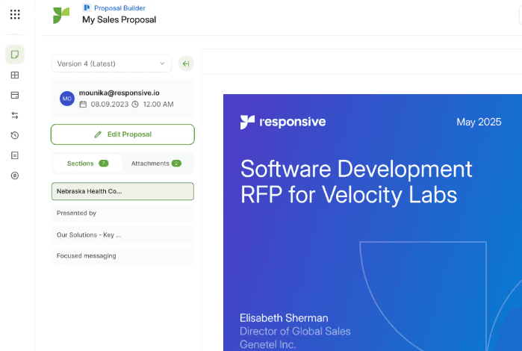The height and width of the screenshot is (351, 522).
Task: Click the swap arrows icon in sidebar
Action: 15,116
